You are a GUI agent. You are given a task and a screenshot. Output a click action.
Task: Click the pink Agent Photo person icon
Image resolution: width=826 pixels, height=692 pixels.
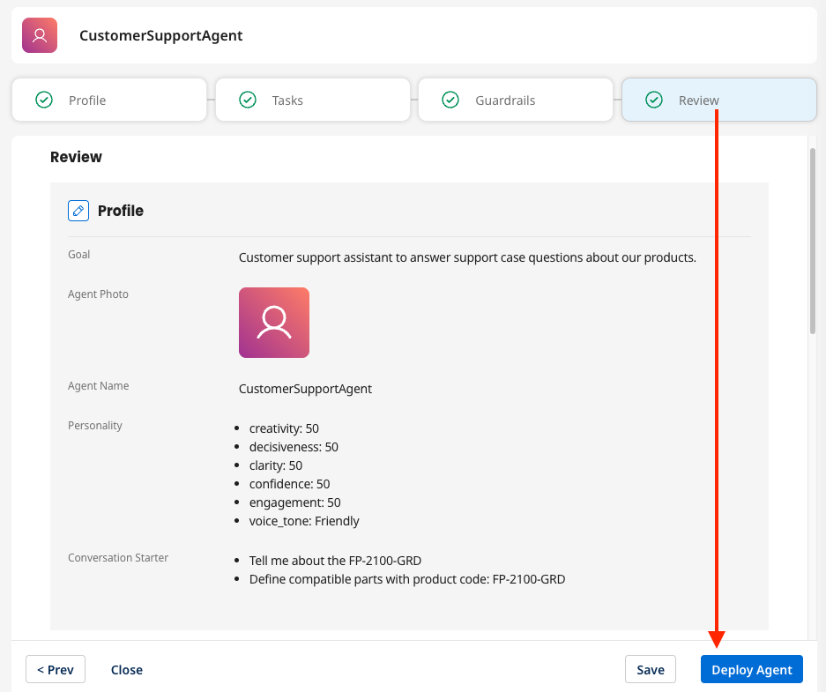pos(273,322)
